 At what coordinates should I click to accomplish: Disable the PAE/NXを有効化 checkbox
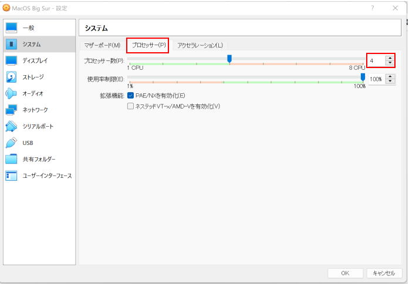(130, 96)
